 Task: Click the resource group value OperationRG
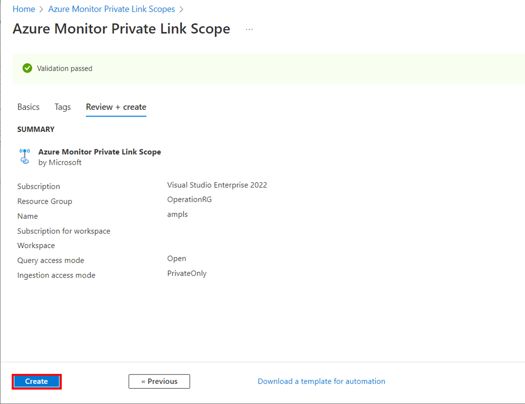coord(189,199)
